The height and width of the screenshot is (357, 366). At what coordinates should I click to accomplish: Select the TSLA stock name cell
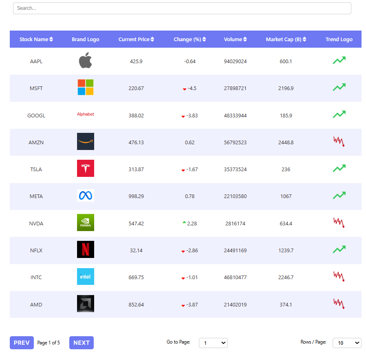click(36, 170)
